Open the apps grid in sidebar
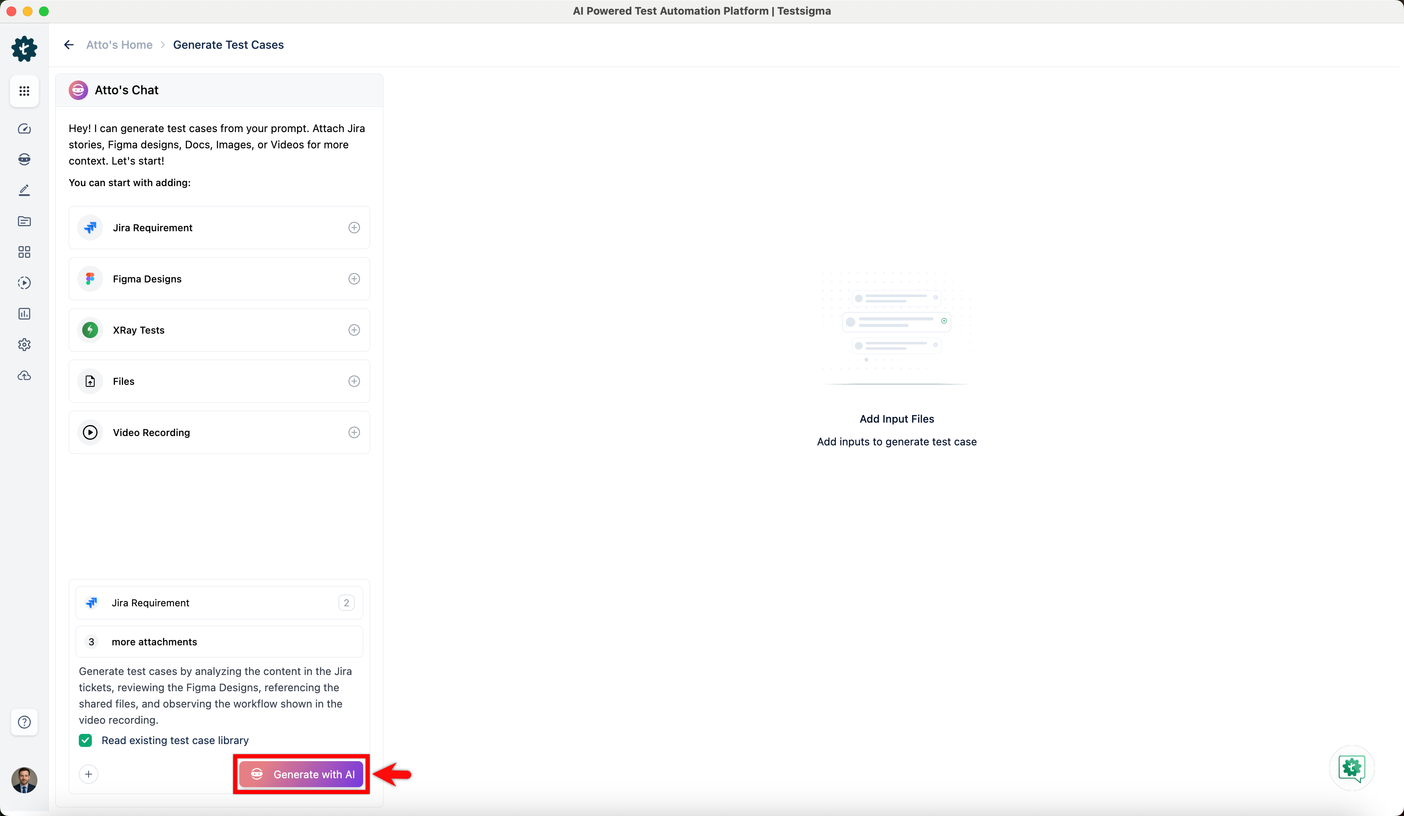 coord(24,91)
